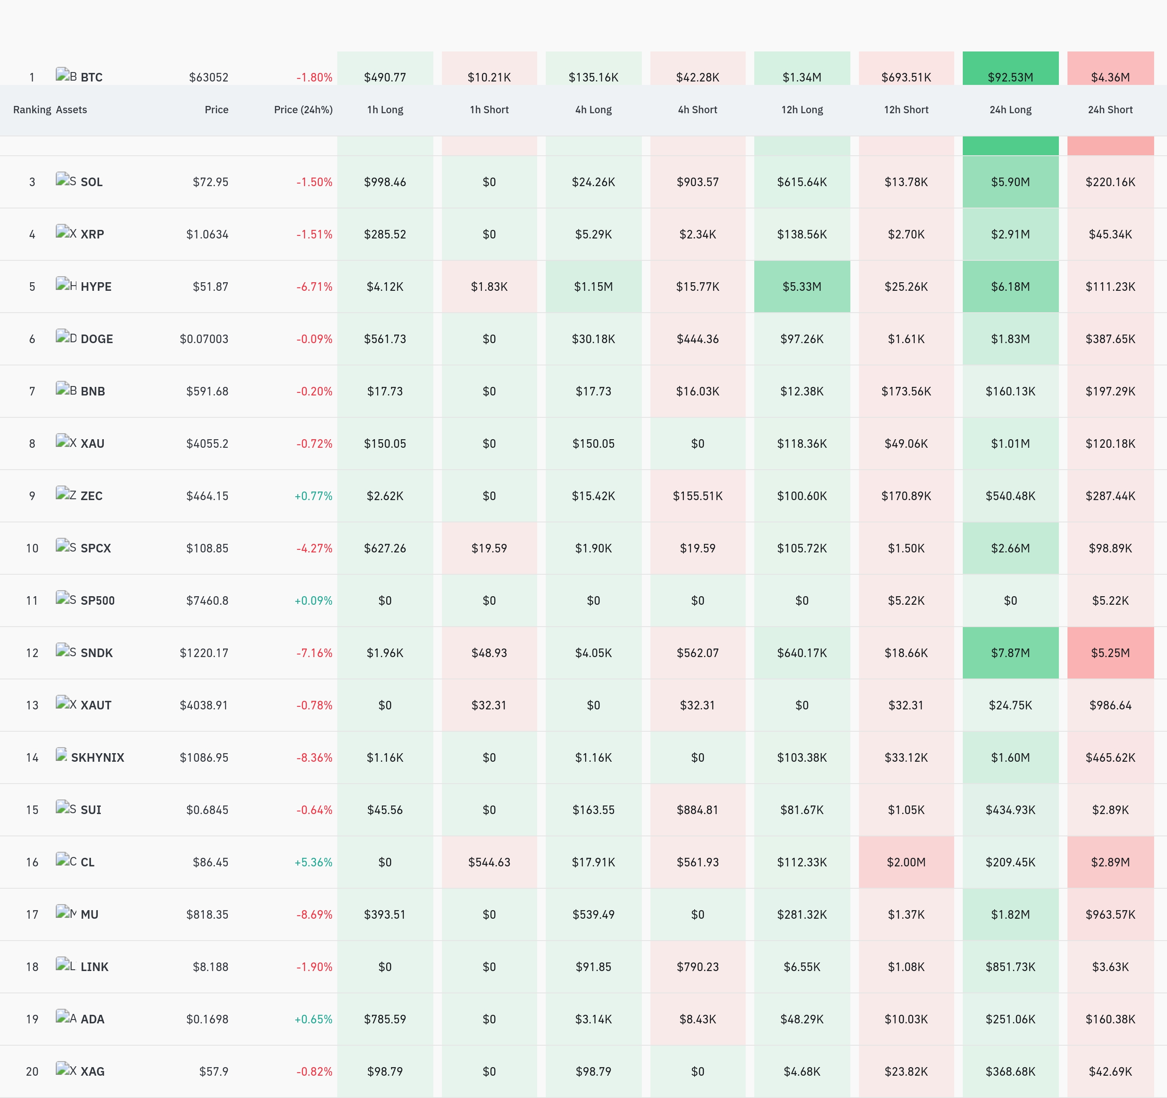Select ZEC 4h Short cell "$155.51K"
1167x1098 pixels.
[698, 496]
